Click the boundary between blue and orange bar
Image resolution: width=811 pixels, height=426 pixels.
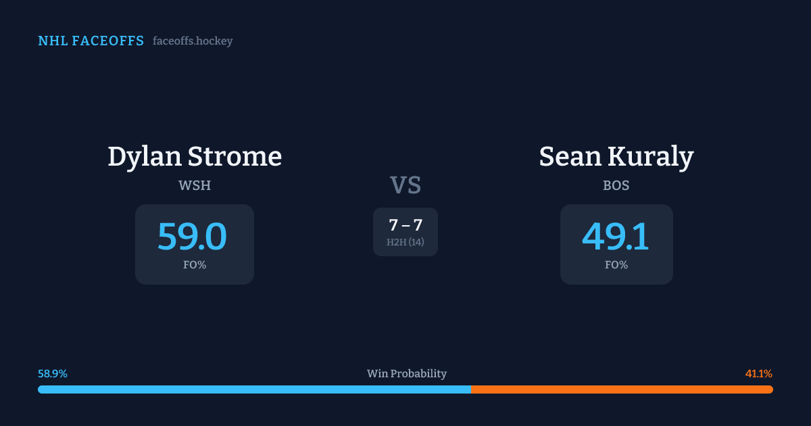coord(471,389)
